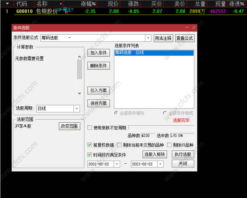
Task: Select 筹码选股 日线 condition in list
Action: point(154,53)
